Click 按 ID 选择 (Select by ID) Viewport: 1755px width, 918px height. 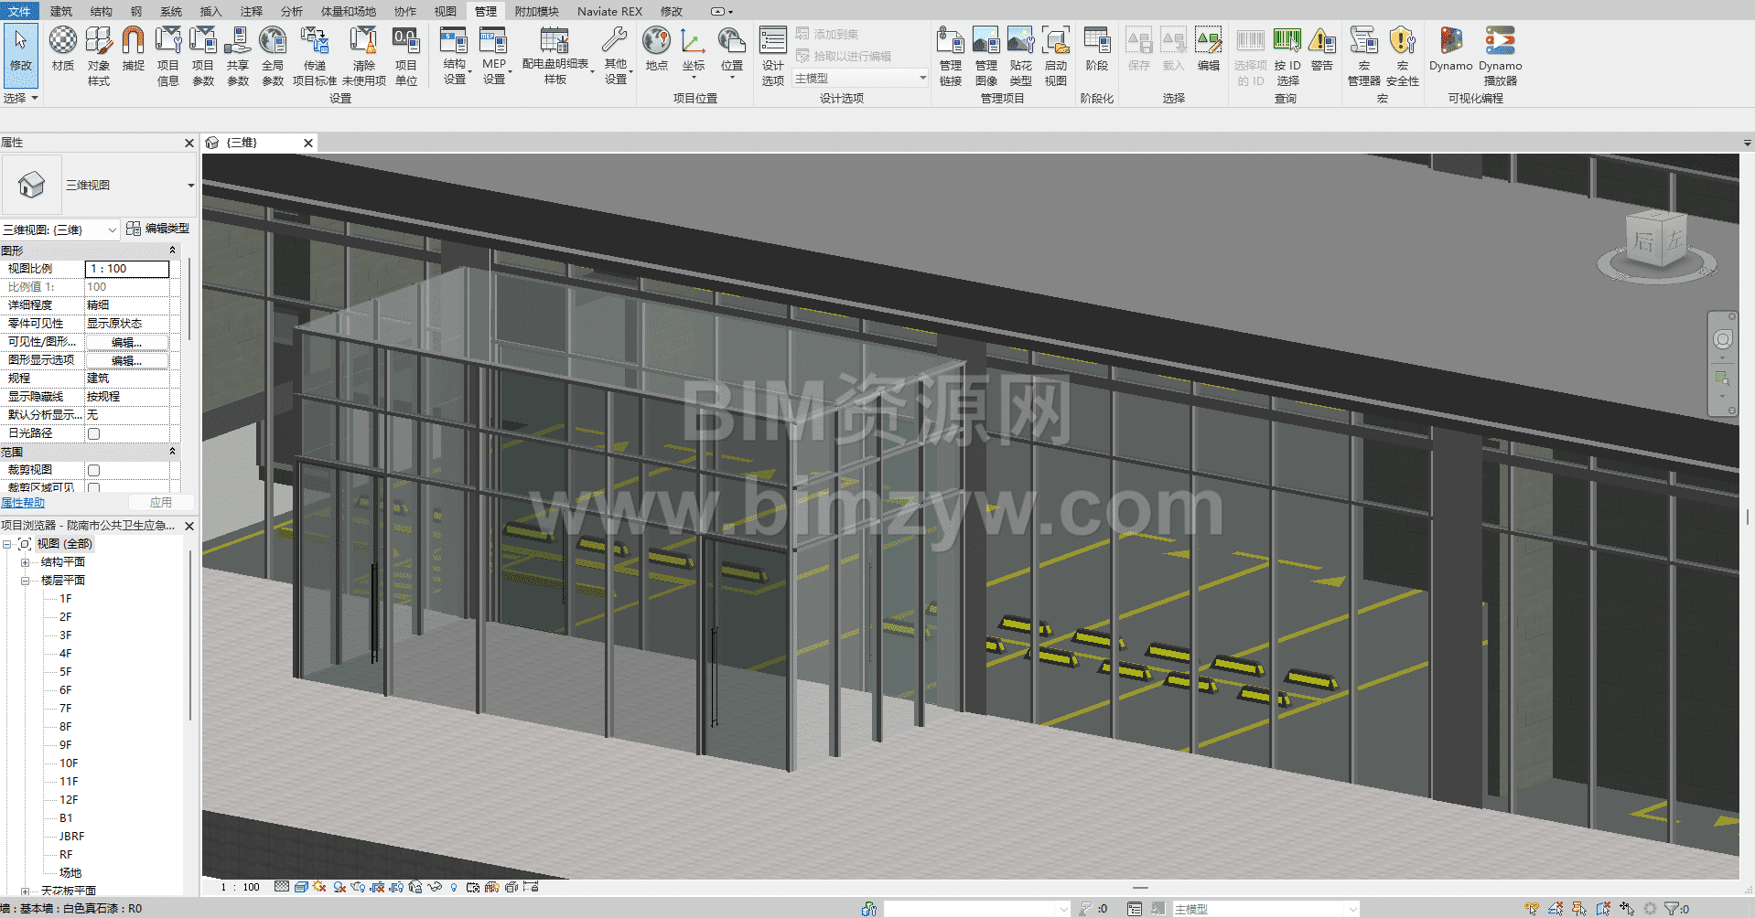1287,56
